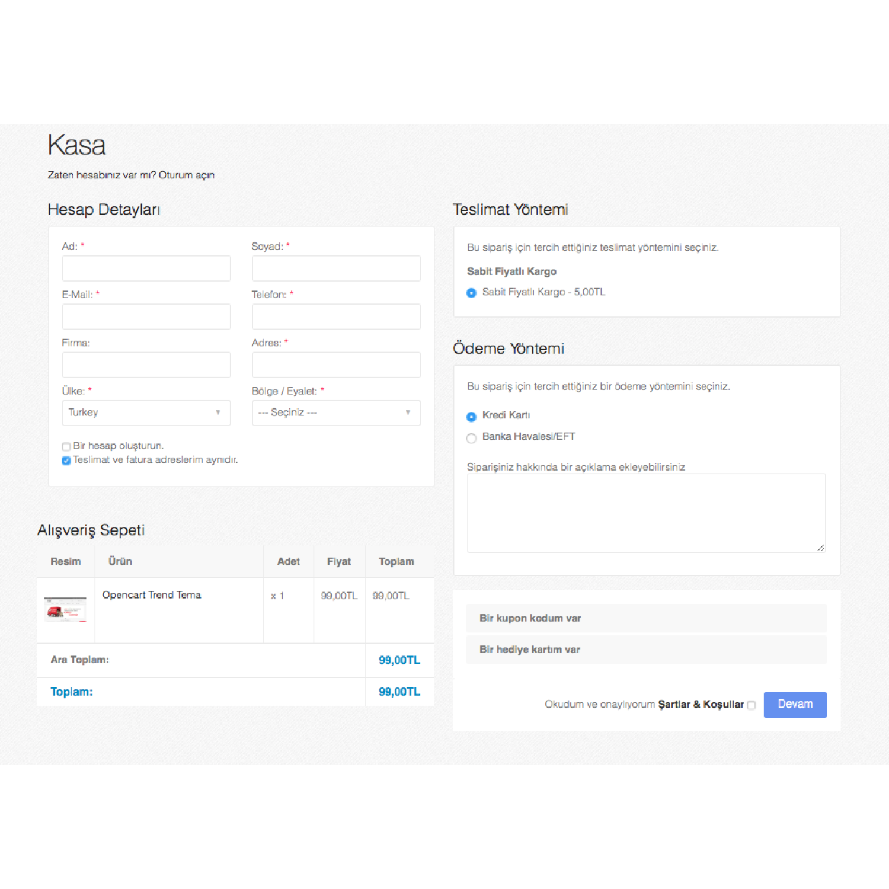Screen dimensions: 889x889
Task: Click the order comment text area
Action: [x=646, y=513]
